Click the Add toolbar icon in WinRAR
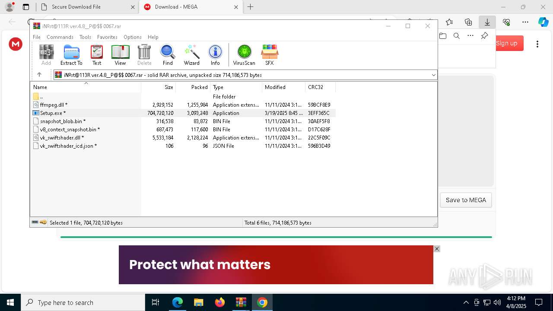 point(46,55)
